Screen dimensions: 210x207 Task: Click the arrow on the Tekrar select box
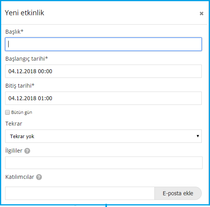[x=198, y=136]
